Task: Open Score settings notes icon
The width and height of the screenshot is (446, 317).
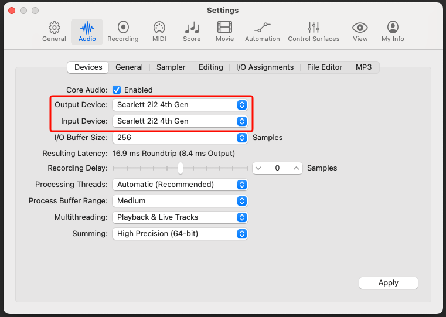Action: coord(192,28)
